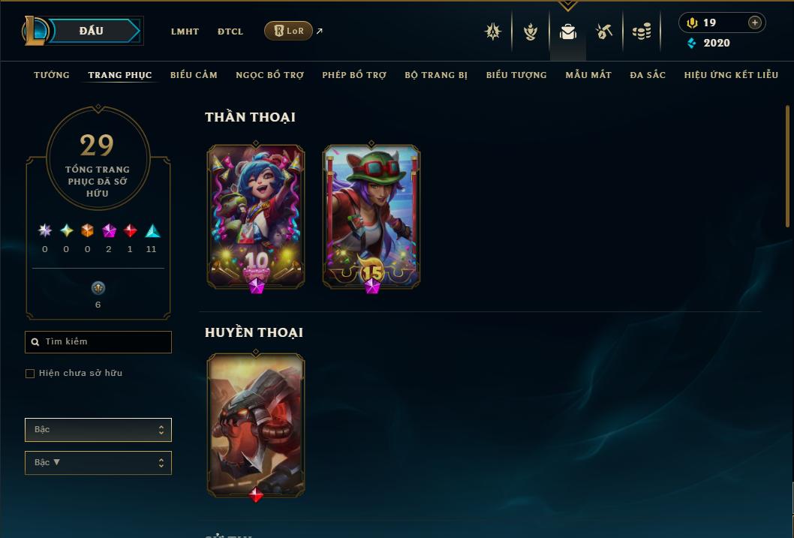The width and height of the screenshot is (794, 538).
Task: Switch to the TƯỚNG tab
Action: coord(52,75)
